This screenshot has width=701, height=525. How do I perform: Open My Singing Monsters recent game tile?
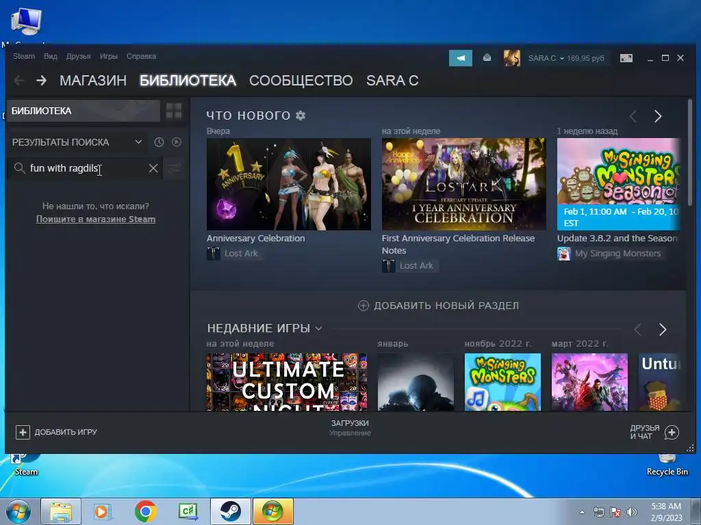pyautogui.click(x=502, y=382)
